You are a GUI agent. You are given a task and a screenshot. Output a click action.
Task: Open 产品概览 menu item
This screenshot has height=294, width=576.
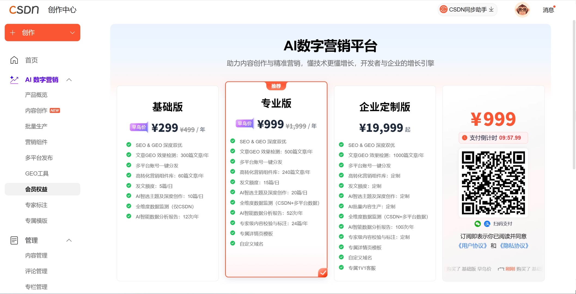(x=36, y=95)
